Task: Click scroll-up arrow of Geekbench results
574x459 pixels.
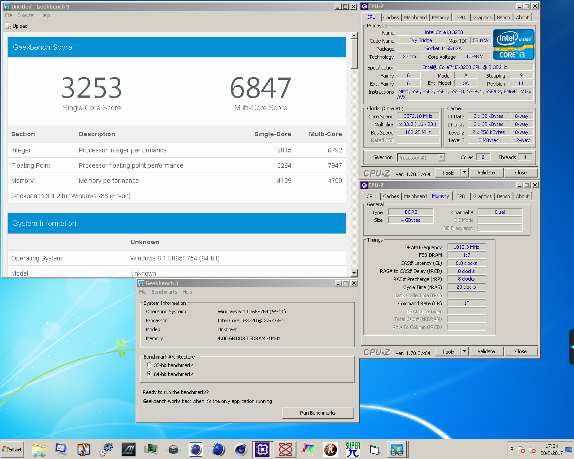Action: 354,35
